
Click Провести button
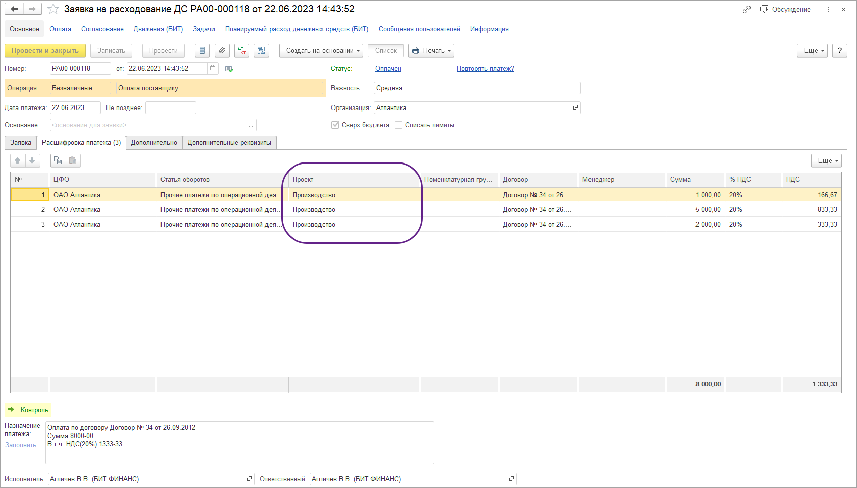pyautogui.click(x=164, y=50)
